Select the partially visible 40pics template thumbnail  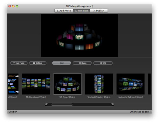13,84
